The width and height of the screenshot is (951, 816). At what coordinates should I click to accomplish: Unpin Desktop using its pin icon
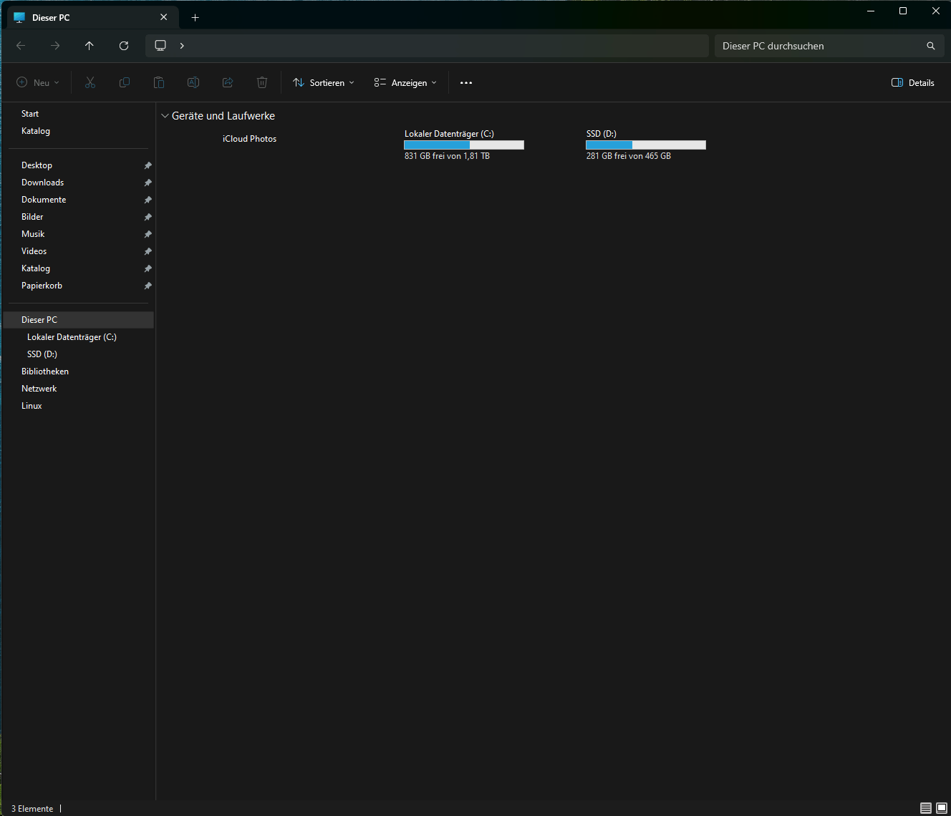pyautogui.click(x=148, y=165)
